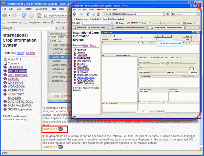Click Welcome to Gmail bookmark in front window
Image resolution: width=204 pixels, height=156 pixels.
116,19
